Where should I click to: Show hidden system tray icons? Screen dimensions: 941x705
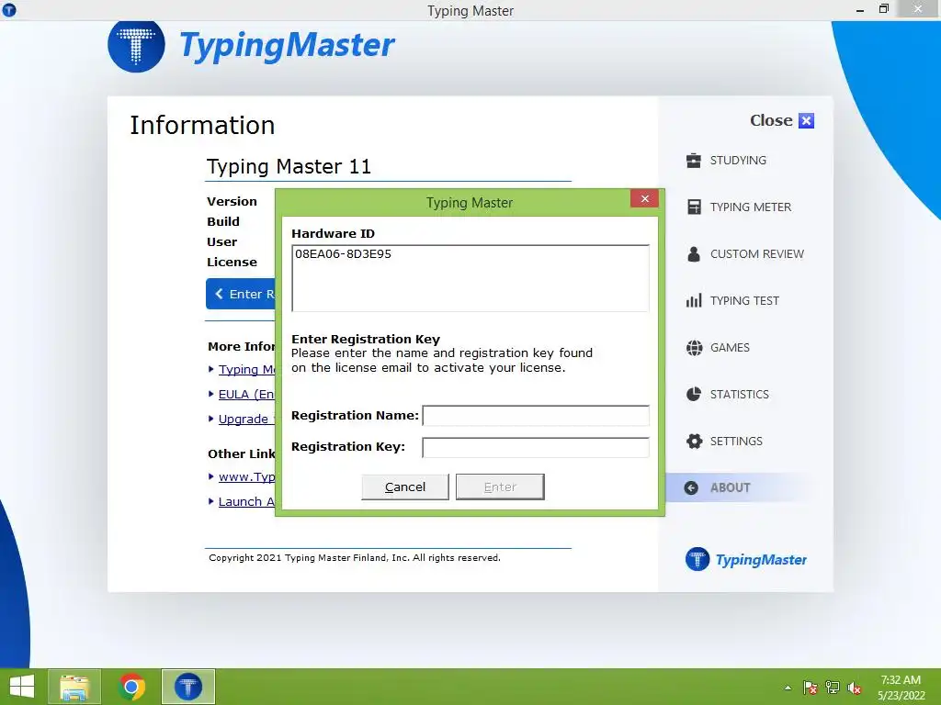coord(788,688)
